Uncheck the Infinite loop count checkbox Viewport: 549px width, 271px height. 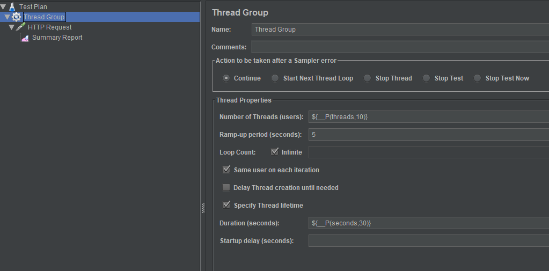click(275, 152)
